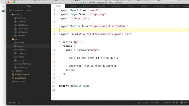Switch to the App.js tab
The height and width of the screenshot is (106, 189).
tap(58, 6)
